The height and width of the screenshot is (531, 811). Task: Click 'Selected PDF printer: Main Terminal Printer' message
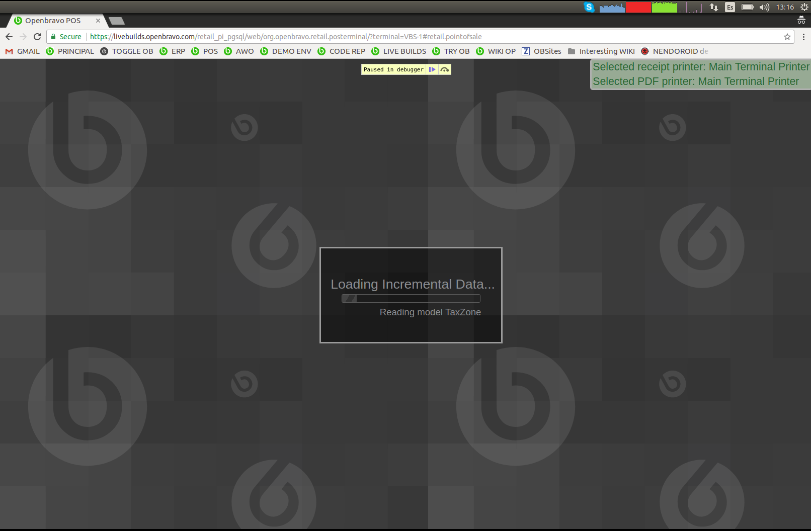pos(696,81)
